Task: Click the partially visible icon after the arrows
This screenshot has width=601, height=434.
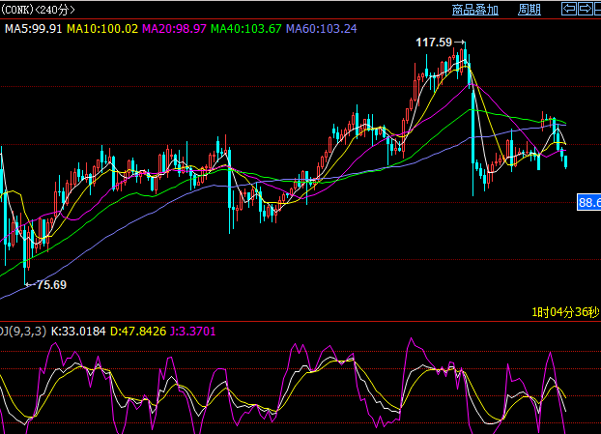Action: (597, 10)
